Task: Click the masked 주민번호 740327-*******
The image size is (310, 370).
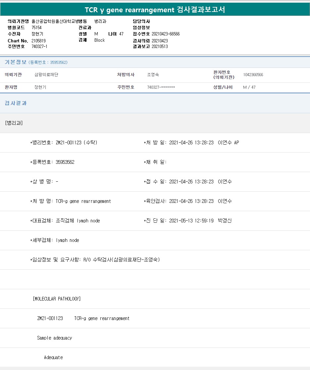Action: 161,87
